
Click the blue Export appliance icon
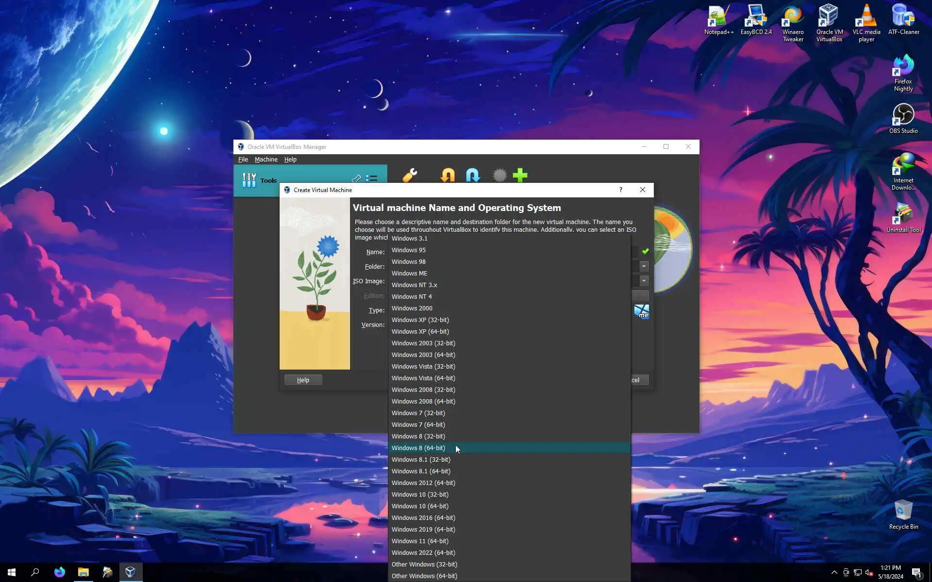(x=473, y=175)
